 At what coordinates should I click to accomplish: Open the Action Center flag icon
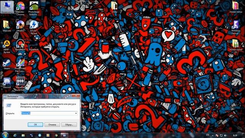(x=217, y=135)
